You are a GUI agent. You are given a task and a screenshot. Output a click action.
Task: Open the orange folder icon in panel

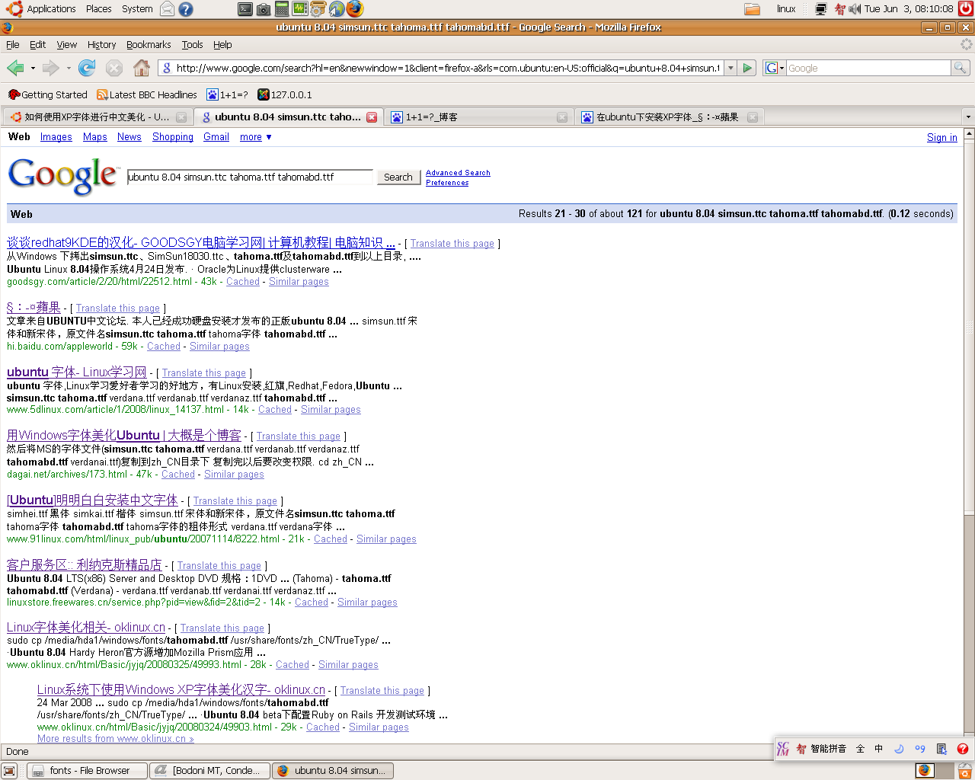point(752,9)
